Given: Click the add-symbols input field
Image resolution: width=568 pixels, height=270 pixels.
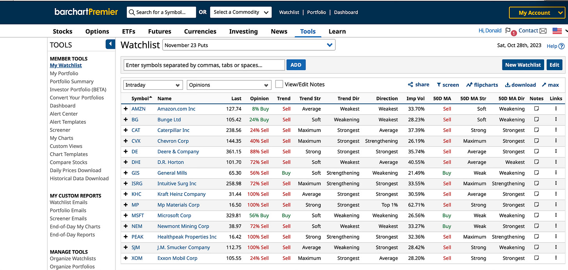Looking at the screenshot, I should click(x=204, y=65).
